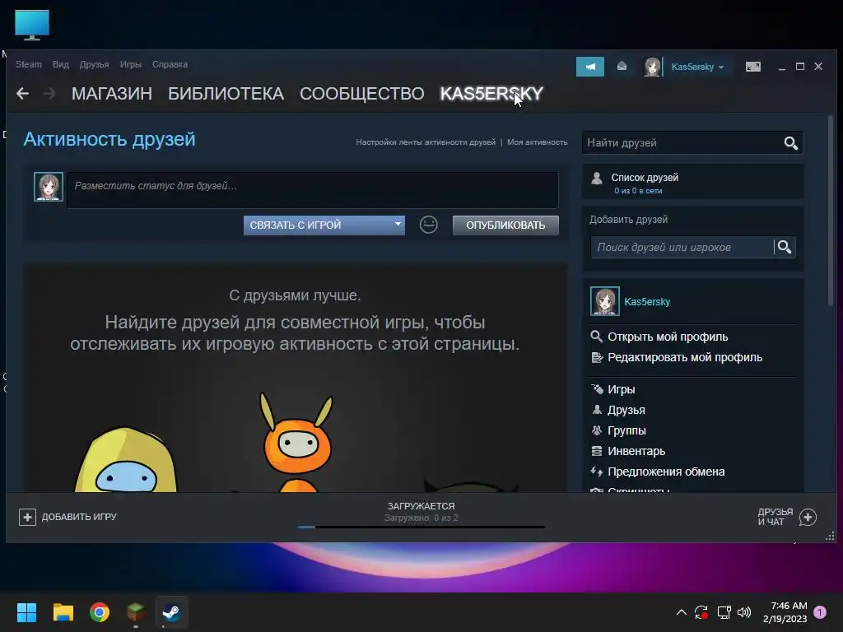Click the Поиск друзей или игроков field
This screenshot has width=843, height=632.
pos(682,247)
